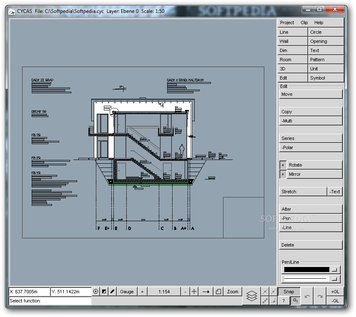
Task: Click the half-filled square icon
Action: (104, 292)
